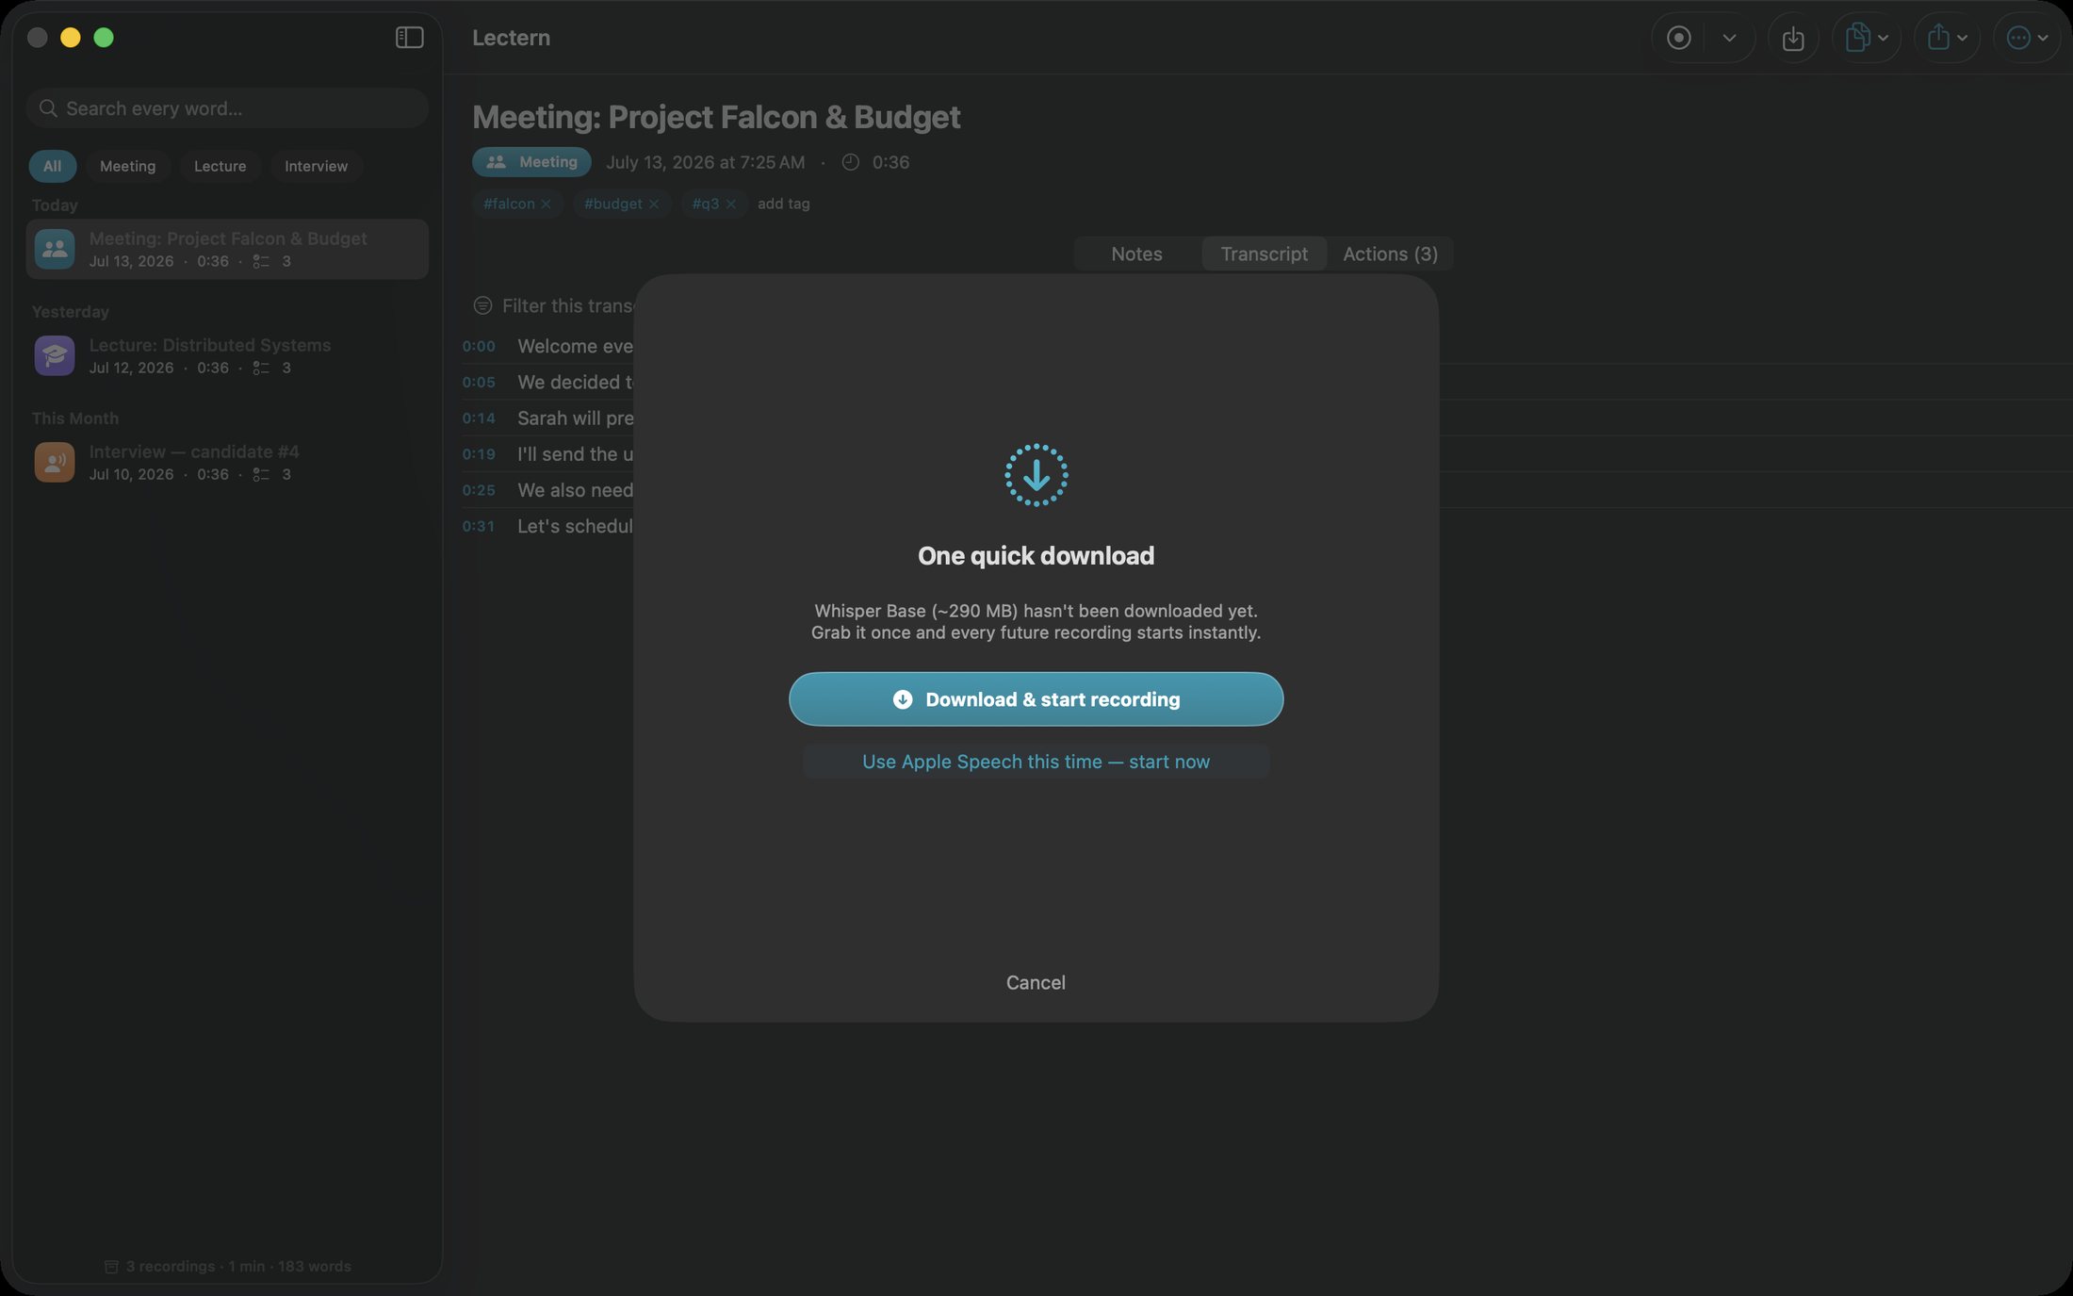Click the share toolbar icon

click(x=1938, y=38)
